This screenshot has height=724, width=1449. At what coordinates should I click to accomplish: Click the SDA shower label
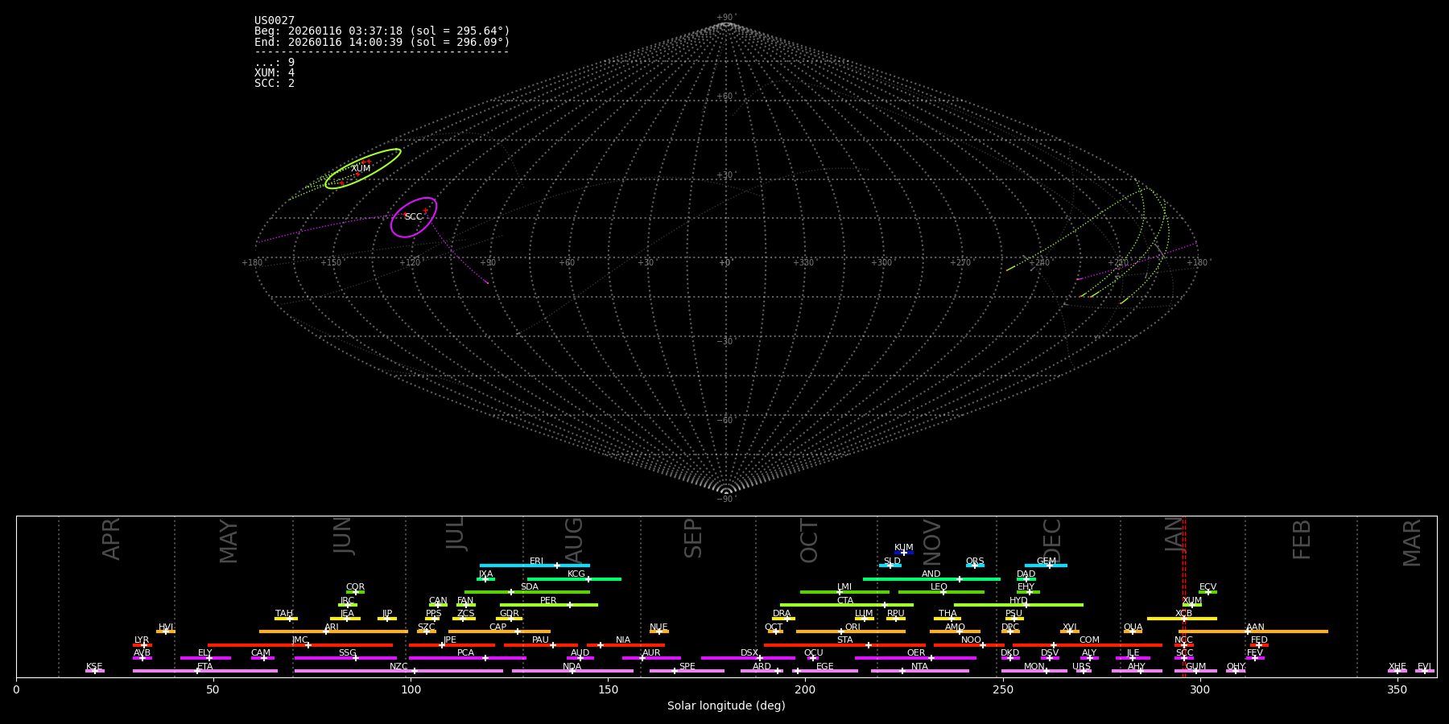click(530, 587)
